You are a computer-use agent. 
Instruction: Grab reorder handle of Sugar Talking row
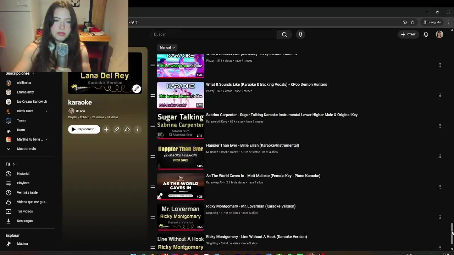[x=153, y=126]
